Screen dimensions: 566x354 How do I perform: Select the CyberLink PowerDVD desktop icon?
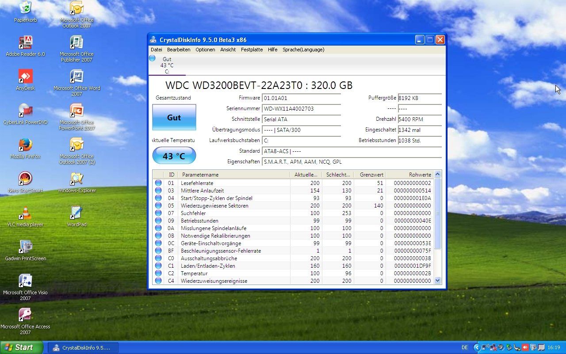[25, 114]
